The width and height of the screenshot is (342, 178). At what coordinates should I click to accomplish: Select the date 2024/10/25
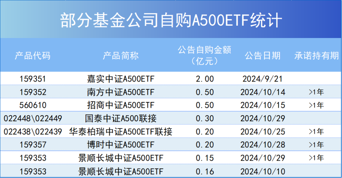(263, 131)
